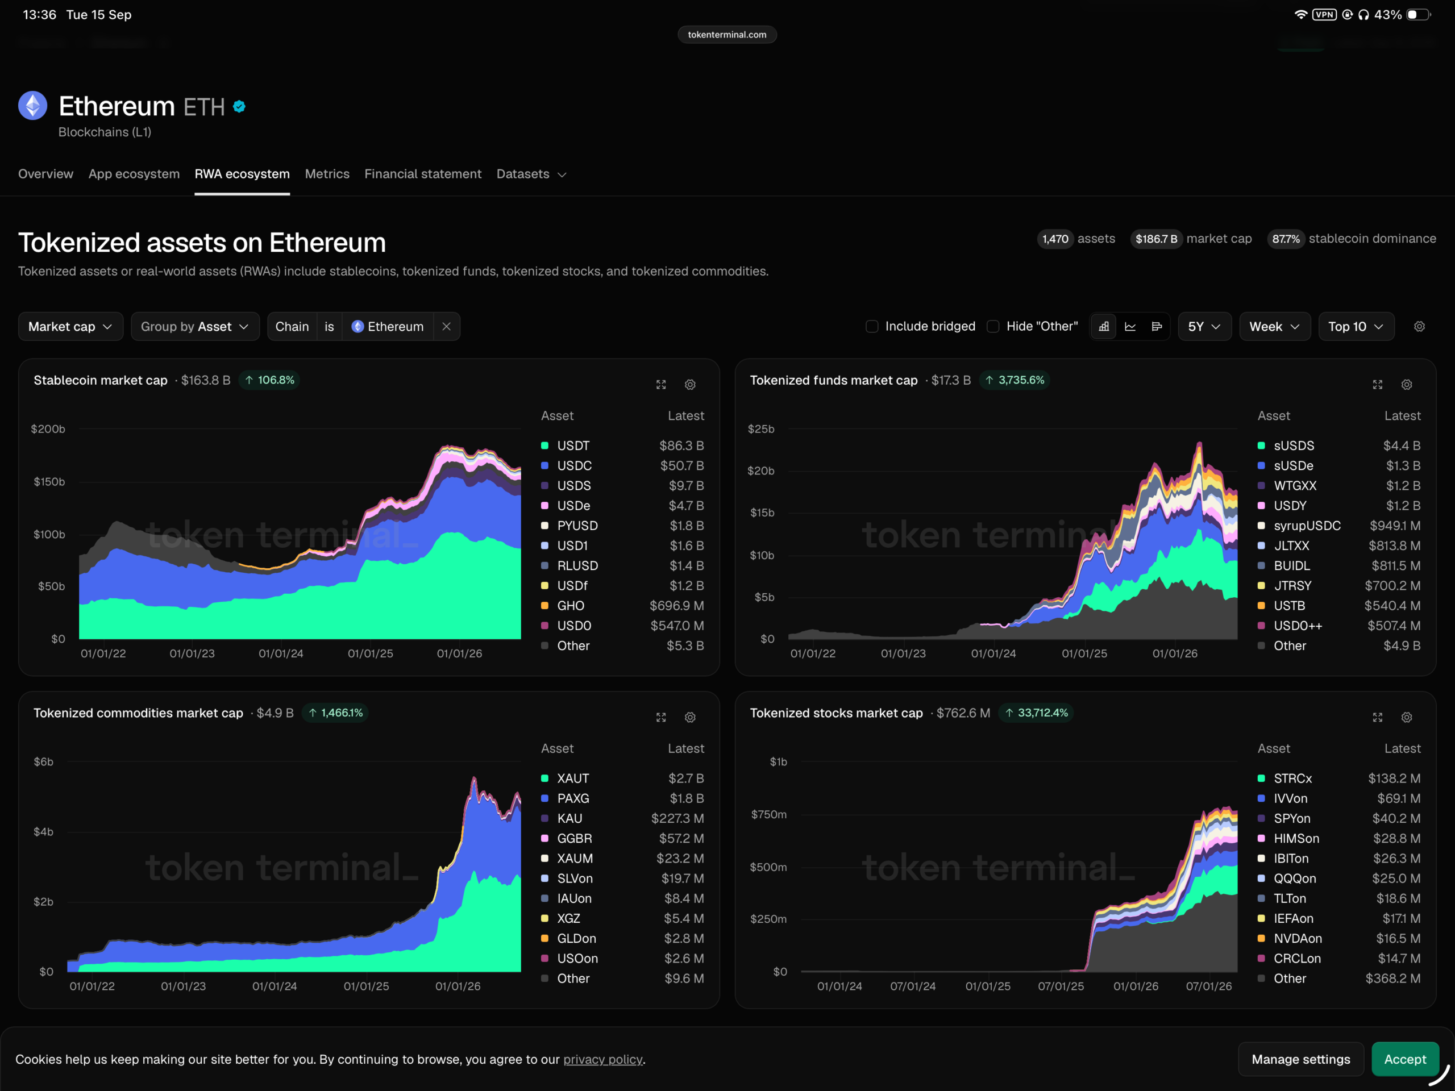
Task: Toggle USDC series in stablecoin legend
Action: 622,465
